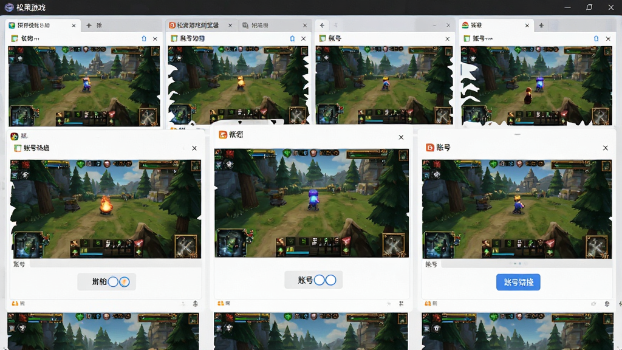Click the pin icon at the right panel footer
Viewport: 622px width, 350px height.
607,304
